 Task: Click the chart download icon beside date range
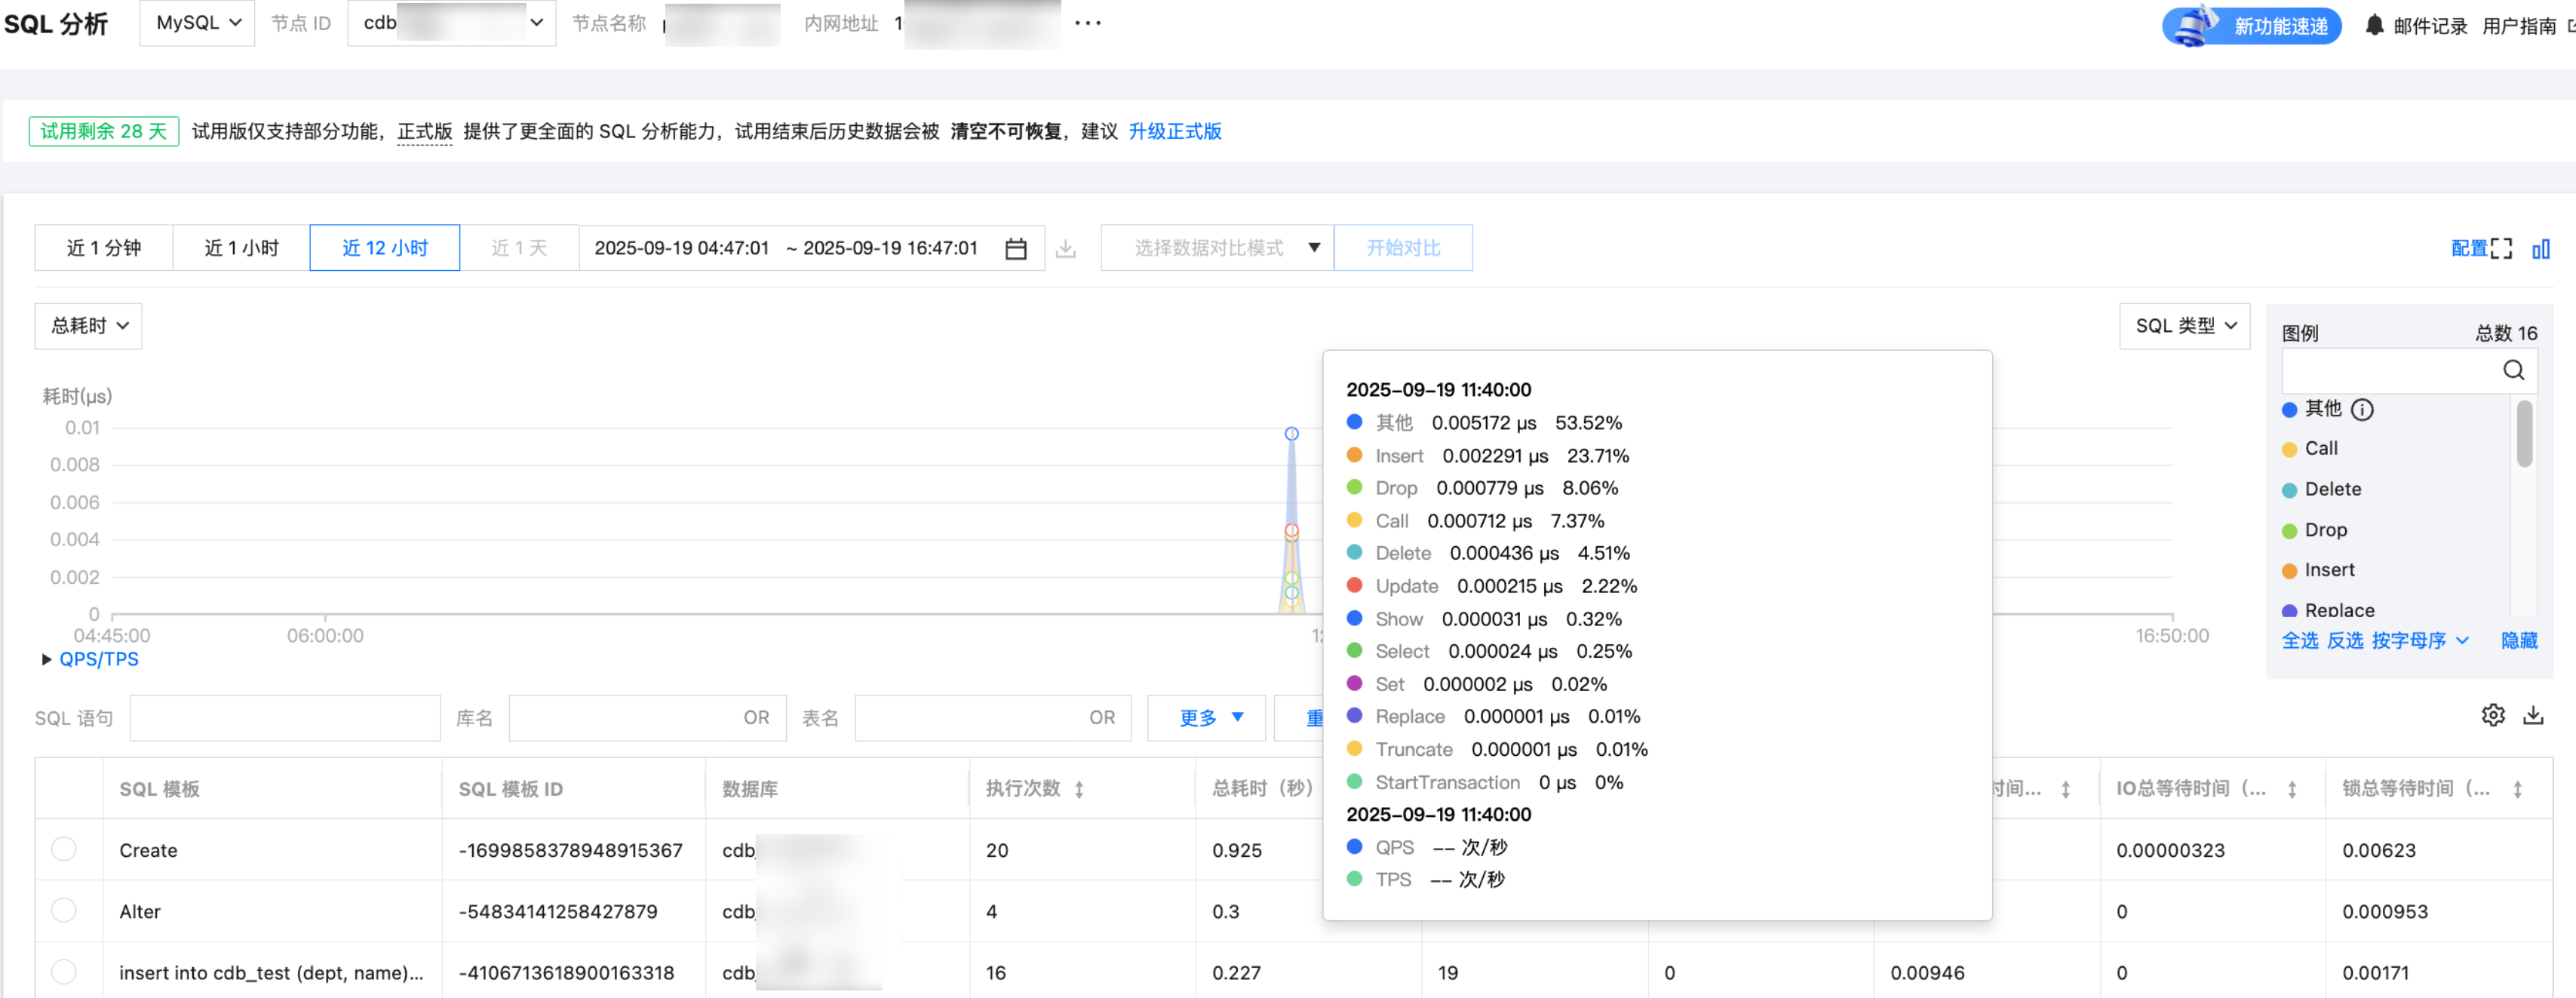point(1066,249)
